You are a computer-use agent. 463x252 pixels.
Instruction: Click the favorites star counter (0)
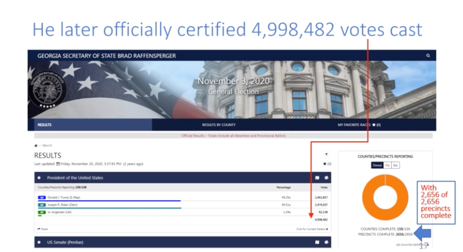pyautogui.click(x=327, y=164)
